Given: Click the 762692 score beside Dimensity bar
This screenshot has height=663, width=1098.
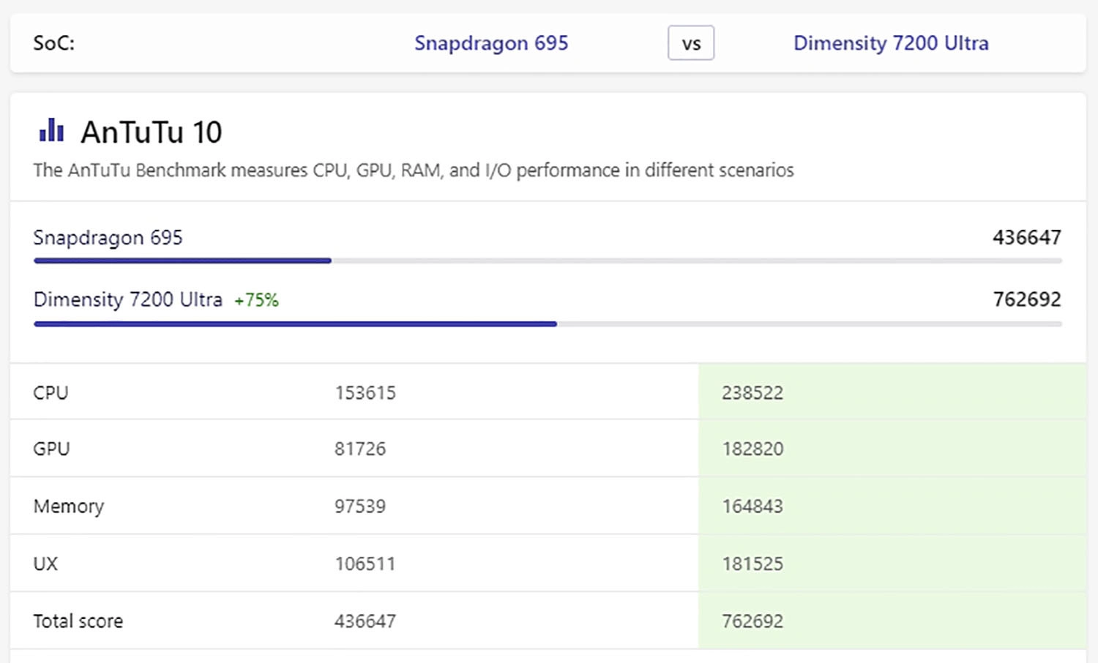Looking at the screenshot, I should click(x=1026, y=299).
